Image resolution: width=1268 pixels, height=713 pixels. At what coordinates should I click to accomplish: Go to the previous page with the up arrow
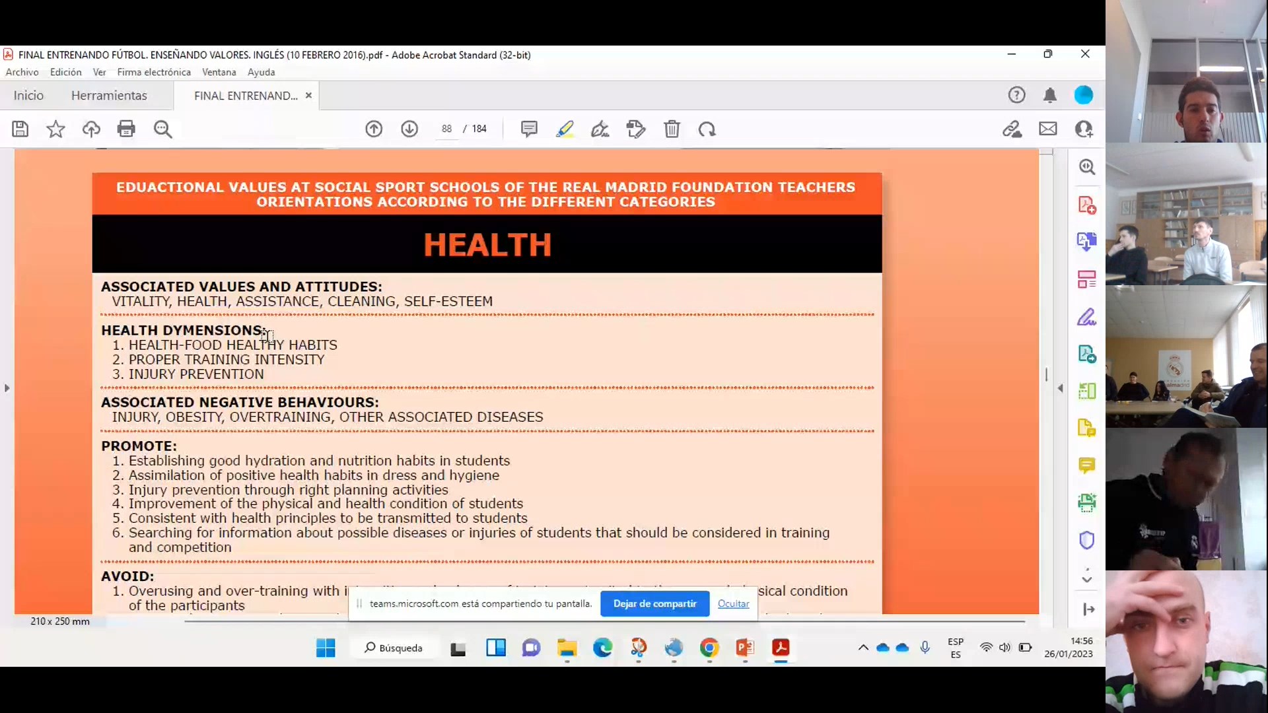point(374,129)
